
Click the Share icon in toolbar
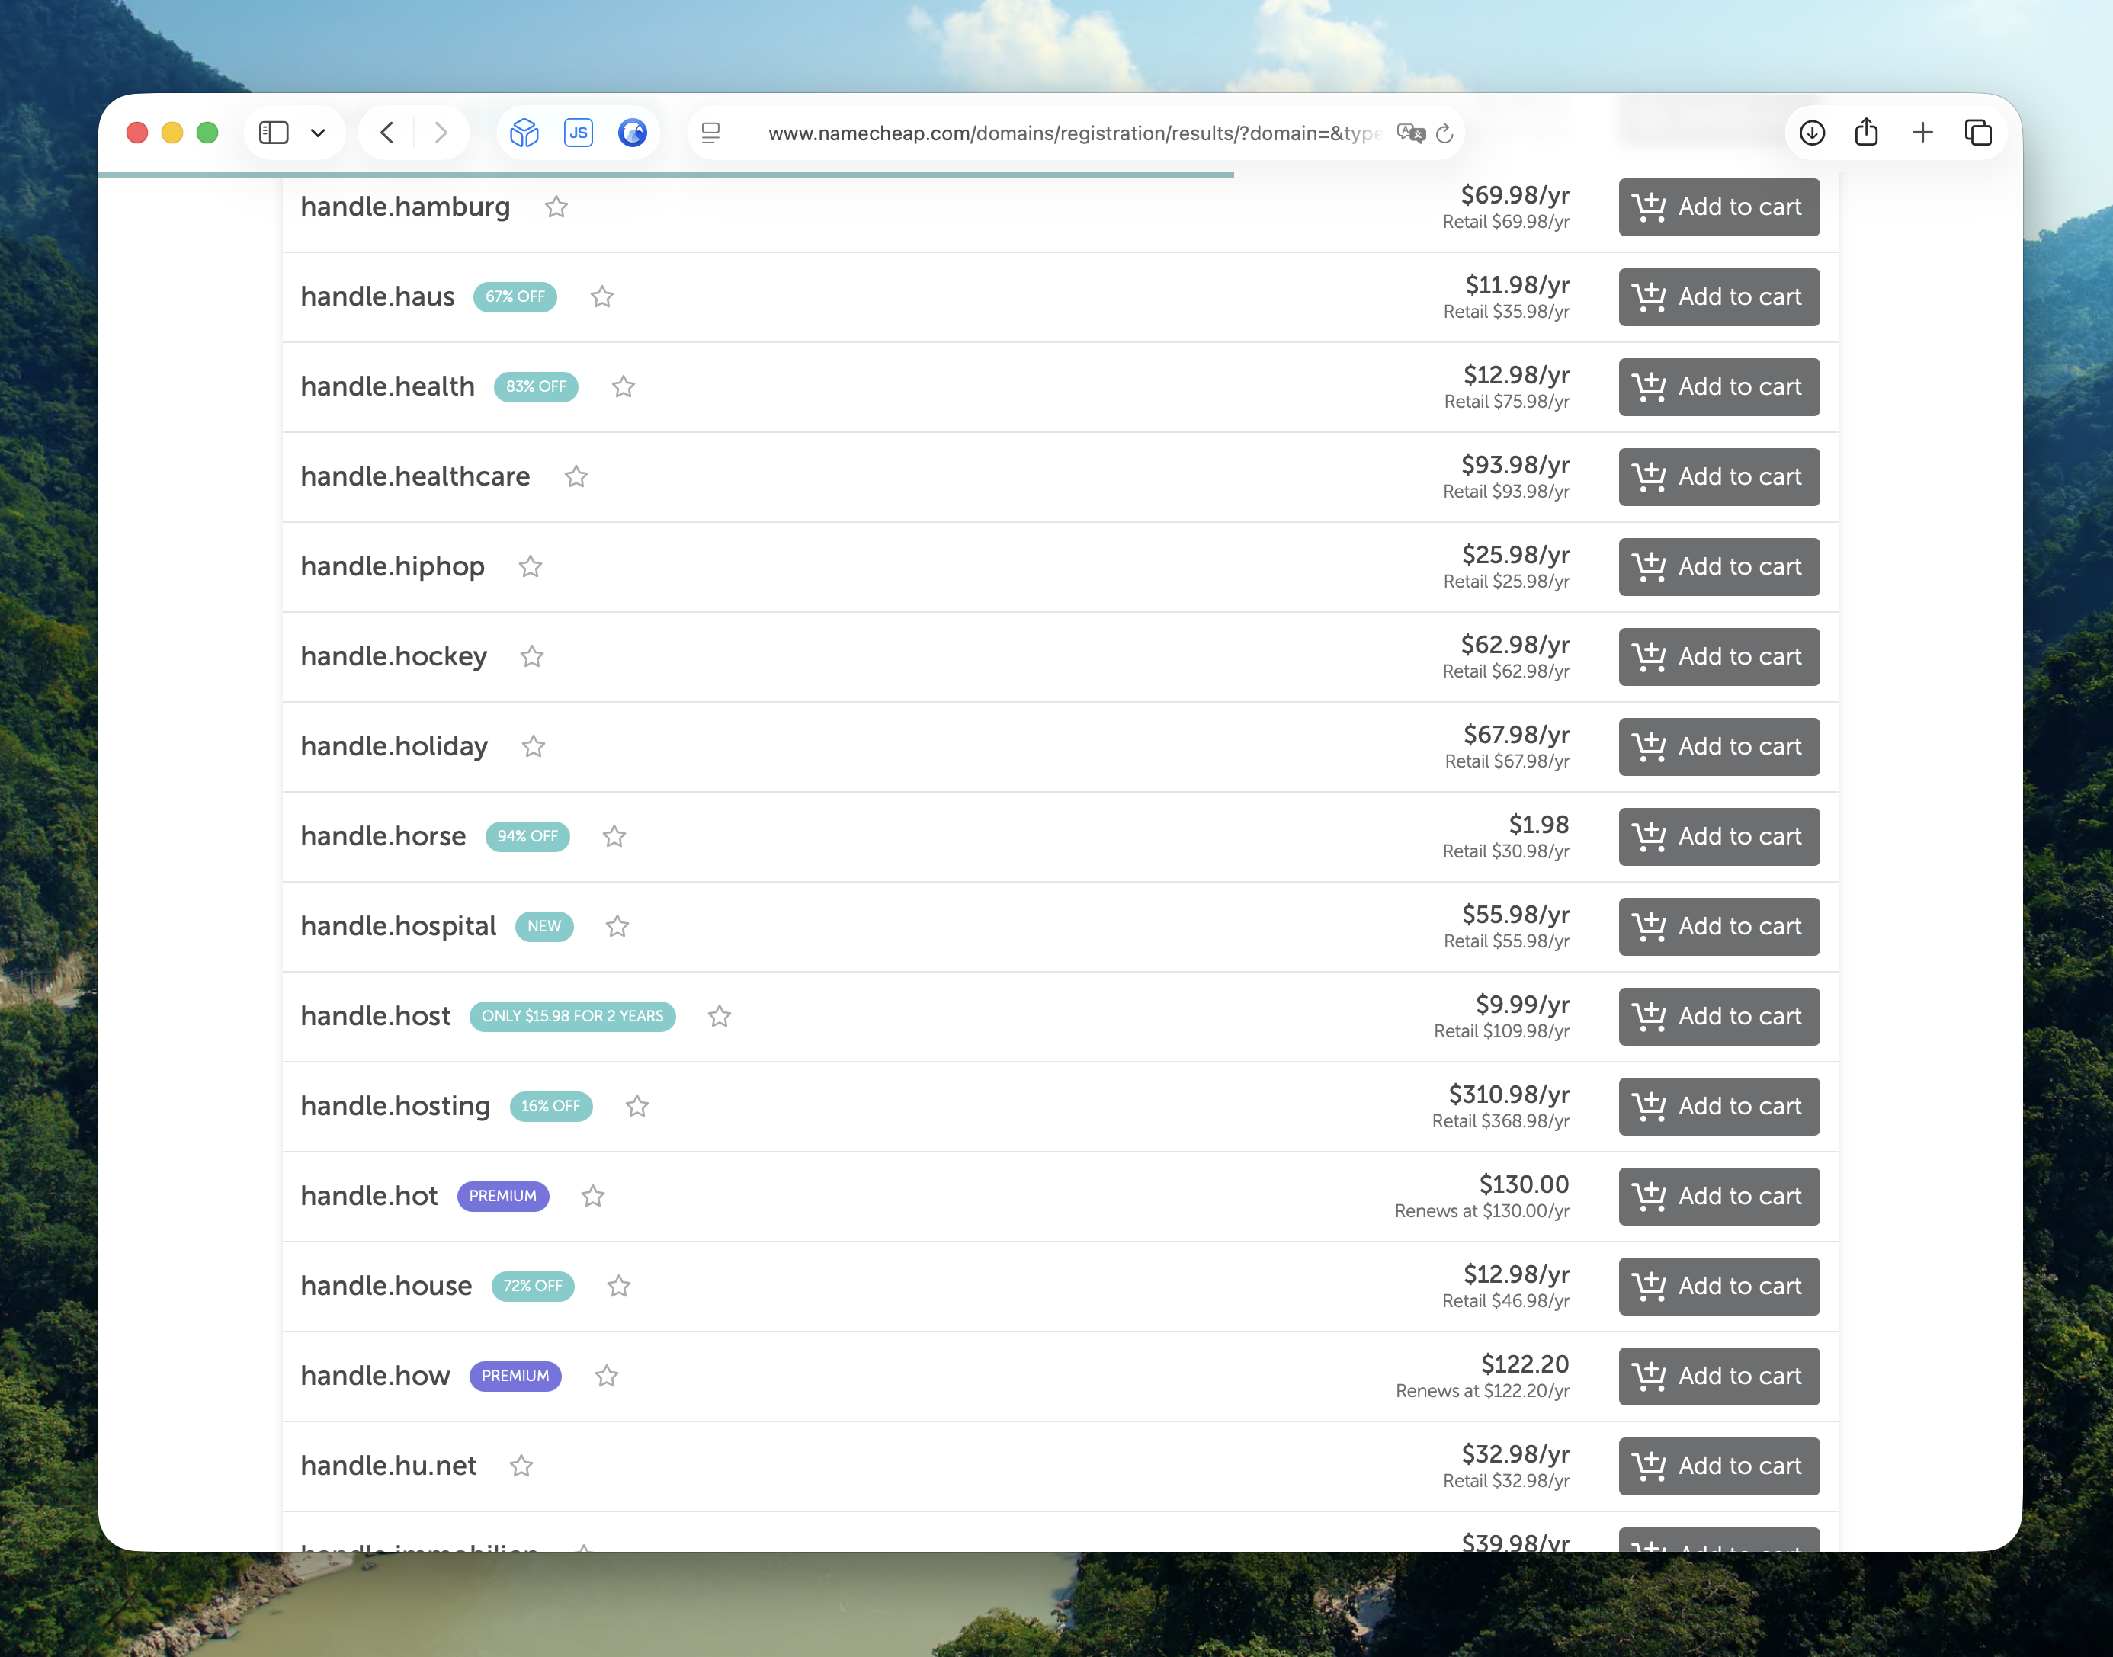(1865, 133)
